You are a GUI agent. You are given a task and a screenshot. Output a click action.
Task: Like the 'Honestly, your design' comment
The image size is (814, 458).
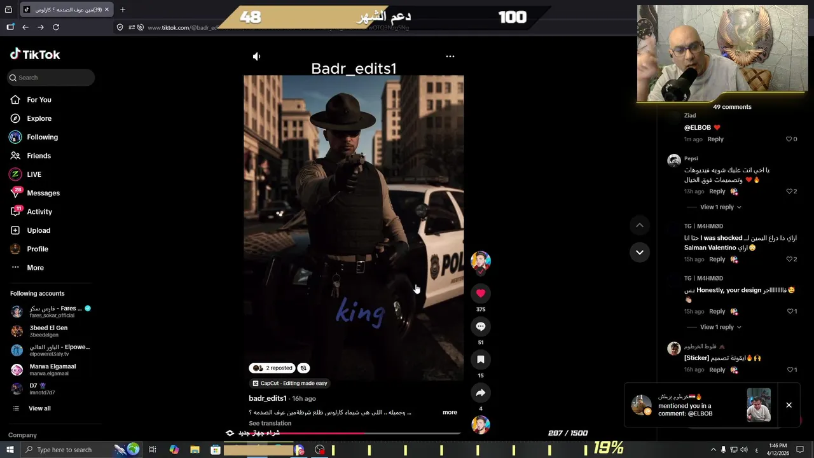coord(789,312)
